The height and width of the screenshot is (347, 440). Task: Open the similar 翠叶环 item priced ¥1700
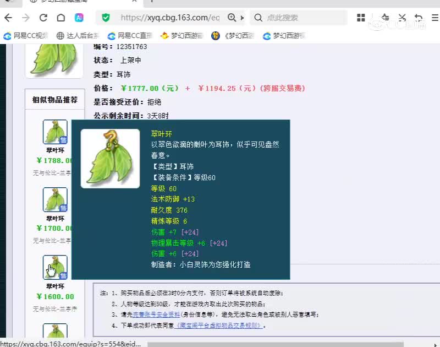(55, 200)
